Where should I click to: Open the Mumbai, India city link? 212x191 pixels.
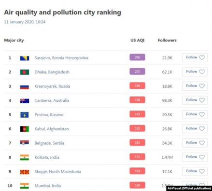coord(48,186)
